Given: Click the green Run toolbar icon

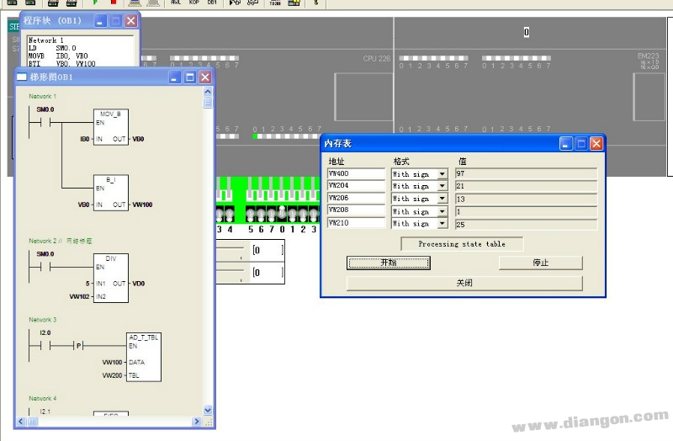Looking at the screenshot, I should 95,3.
